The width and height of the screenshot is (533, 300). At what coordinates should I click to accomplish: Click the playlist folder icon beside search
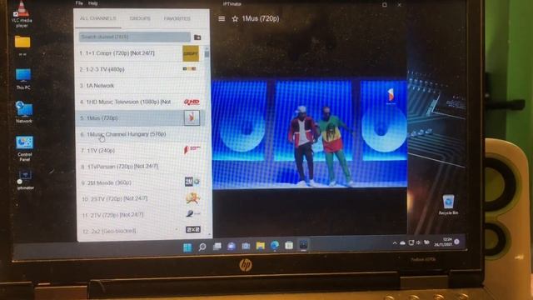click(x=197, y=37)
